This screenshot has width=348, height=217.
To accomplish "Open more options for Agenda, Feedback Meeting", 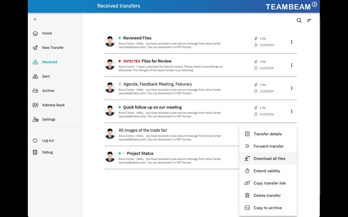I will [x=291, y=88].
